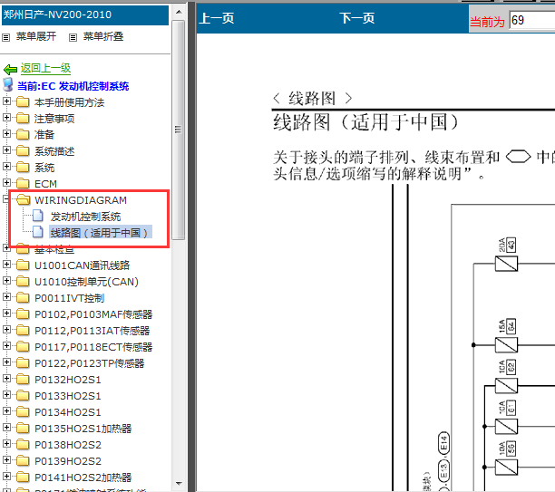Click the 郑州日产-NV200-2010 title header
The width and height of the screenshot is (555, 492).
pyautogui.click(x=85, y=14)
